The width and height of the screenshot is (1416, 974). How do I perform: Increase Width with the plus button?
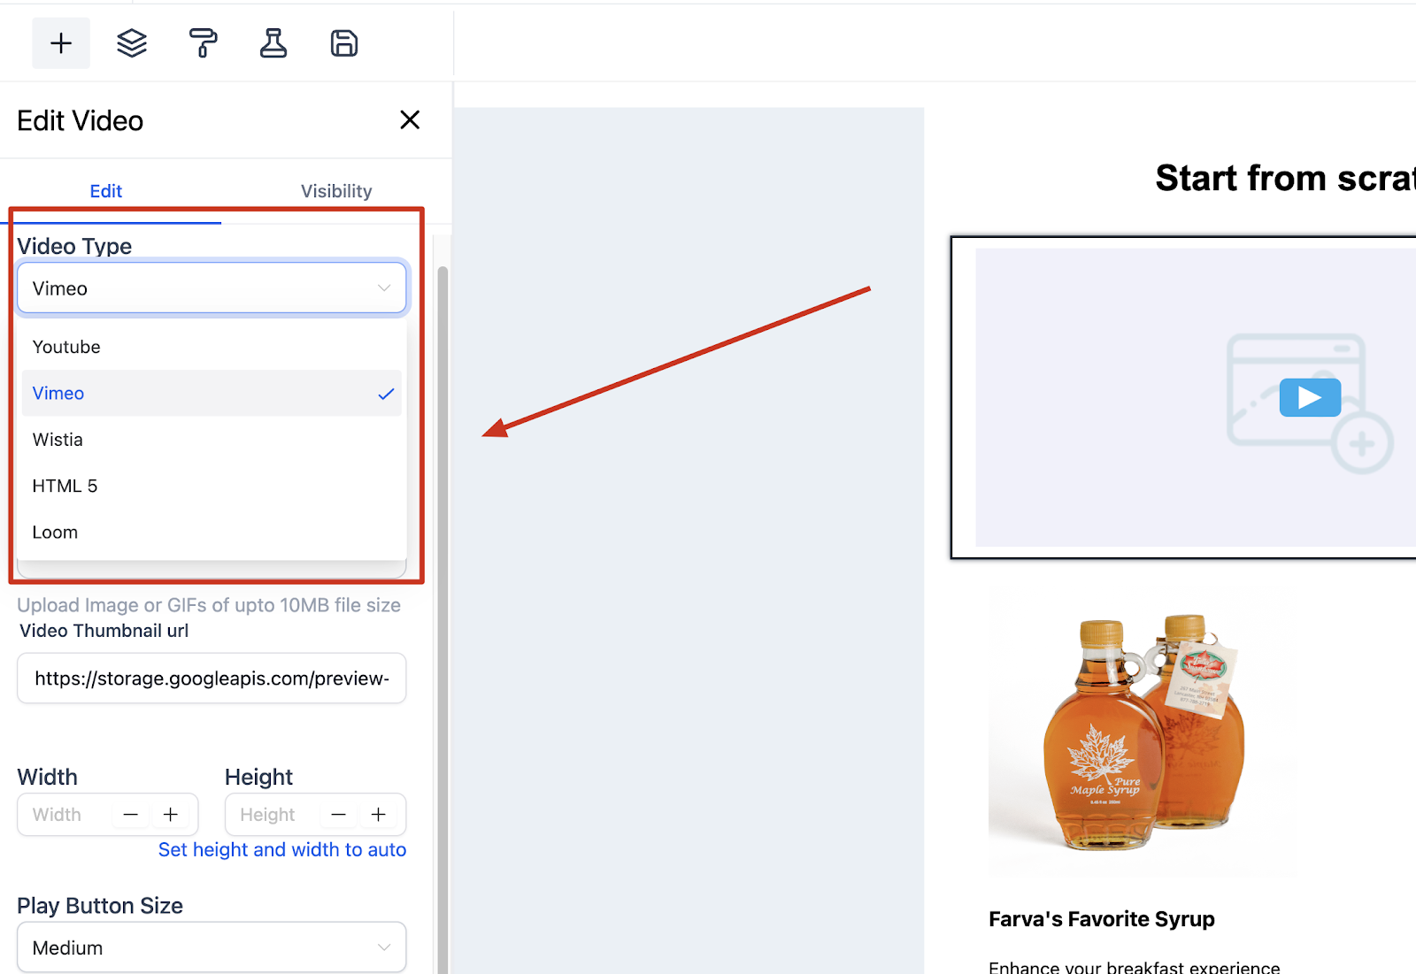pos(171,815)
